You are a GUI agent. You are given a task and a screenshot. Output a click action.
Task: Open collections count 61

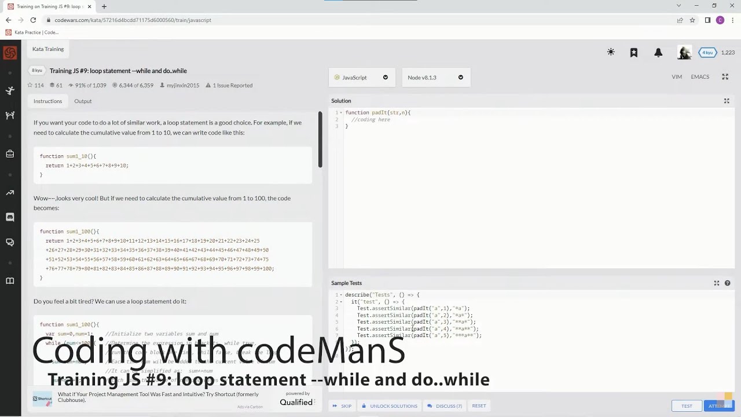click(x=56, y=85)
